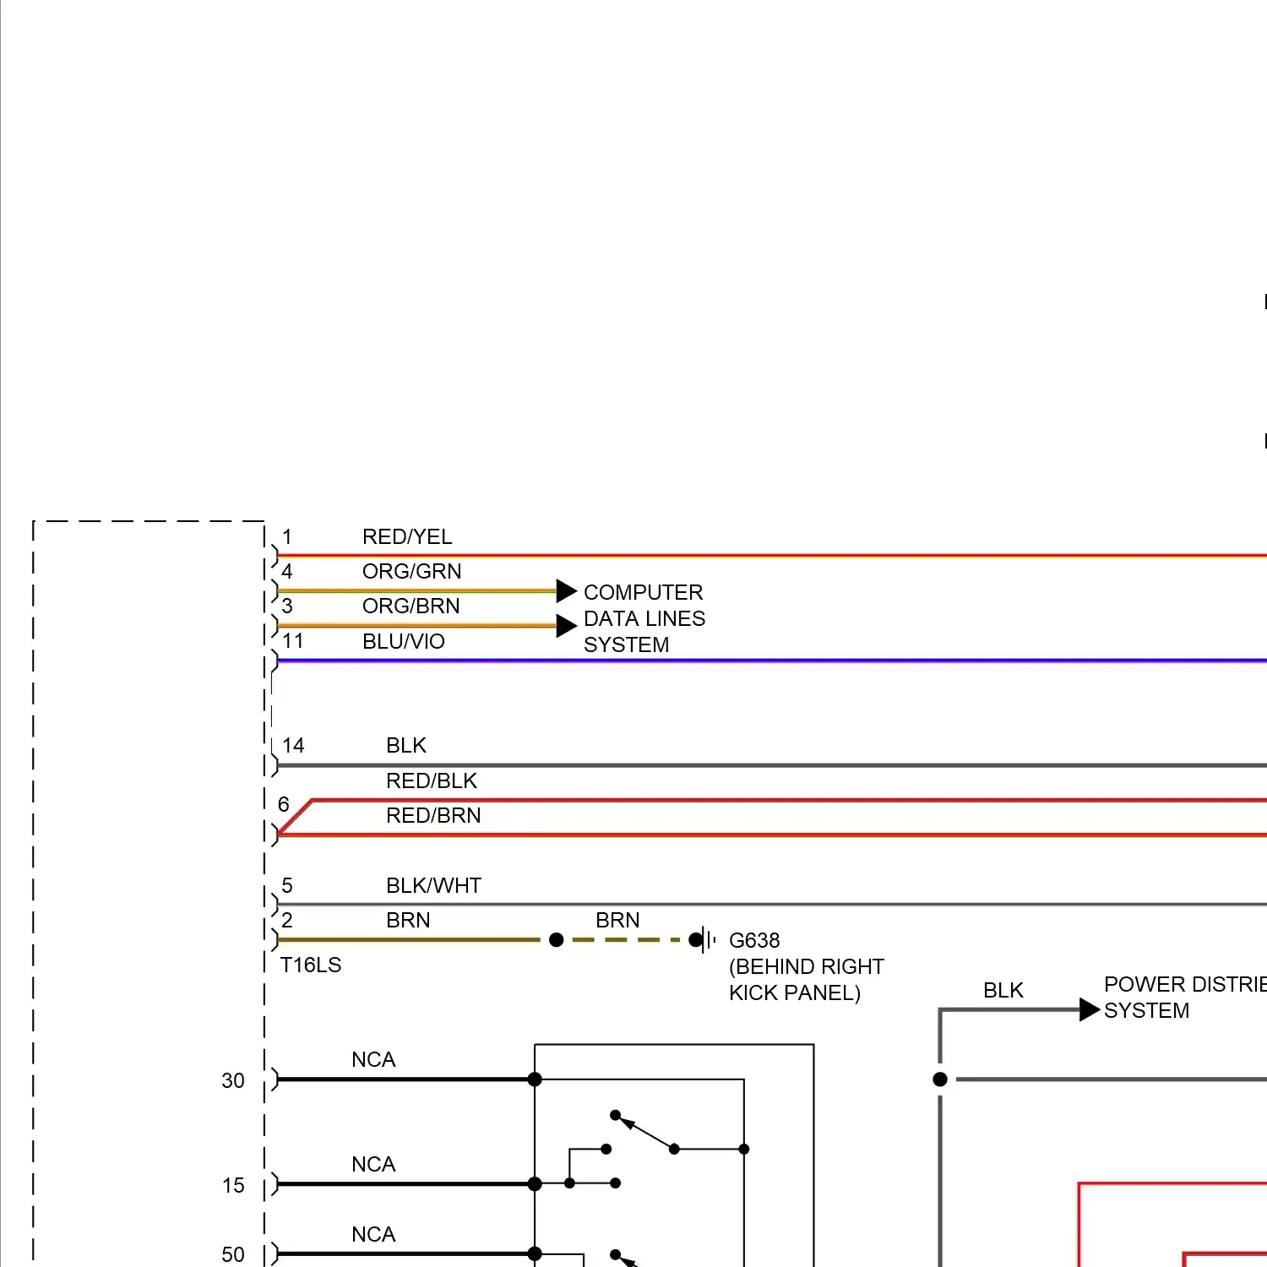Select the BLK label near Power Distribution
1267x1267 pixels.
tap(1003, 991)
